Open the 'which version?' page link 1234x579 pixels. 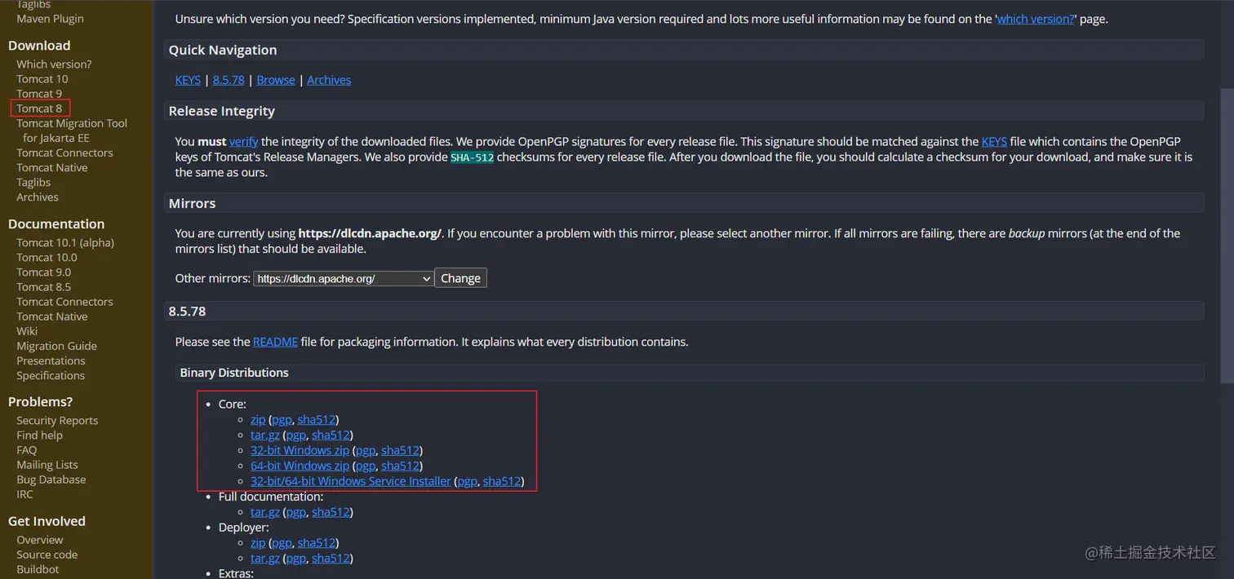pos(1036,19)
